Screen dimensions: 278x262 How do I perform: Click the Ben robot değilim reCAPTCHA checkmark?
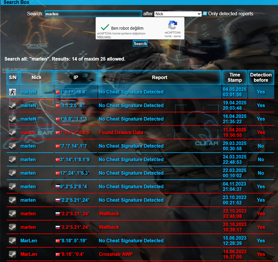click(x=105, y=27)
